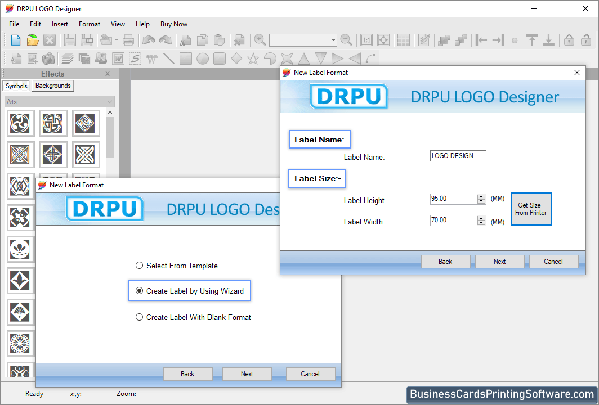Open the File menu
Image resolution: width=599 pixels, height=405 pixels.
click(x=14, y=24)
